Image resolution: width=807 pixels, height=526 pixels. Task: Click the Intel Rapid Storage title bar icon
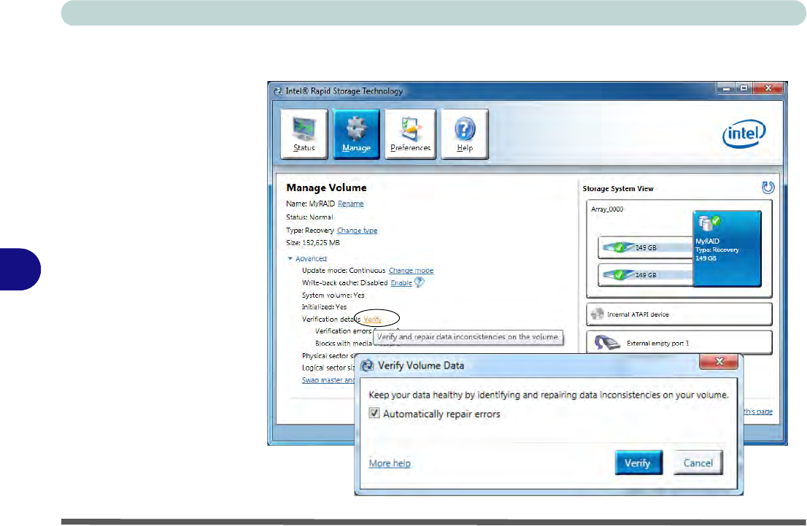coord(278,91)
